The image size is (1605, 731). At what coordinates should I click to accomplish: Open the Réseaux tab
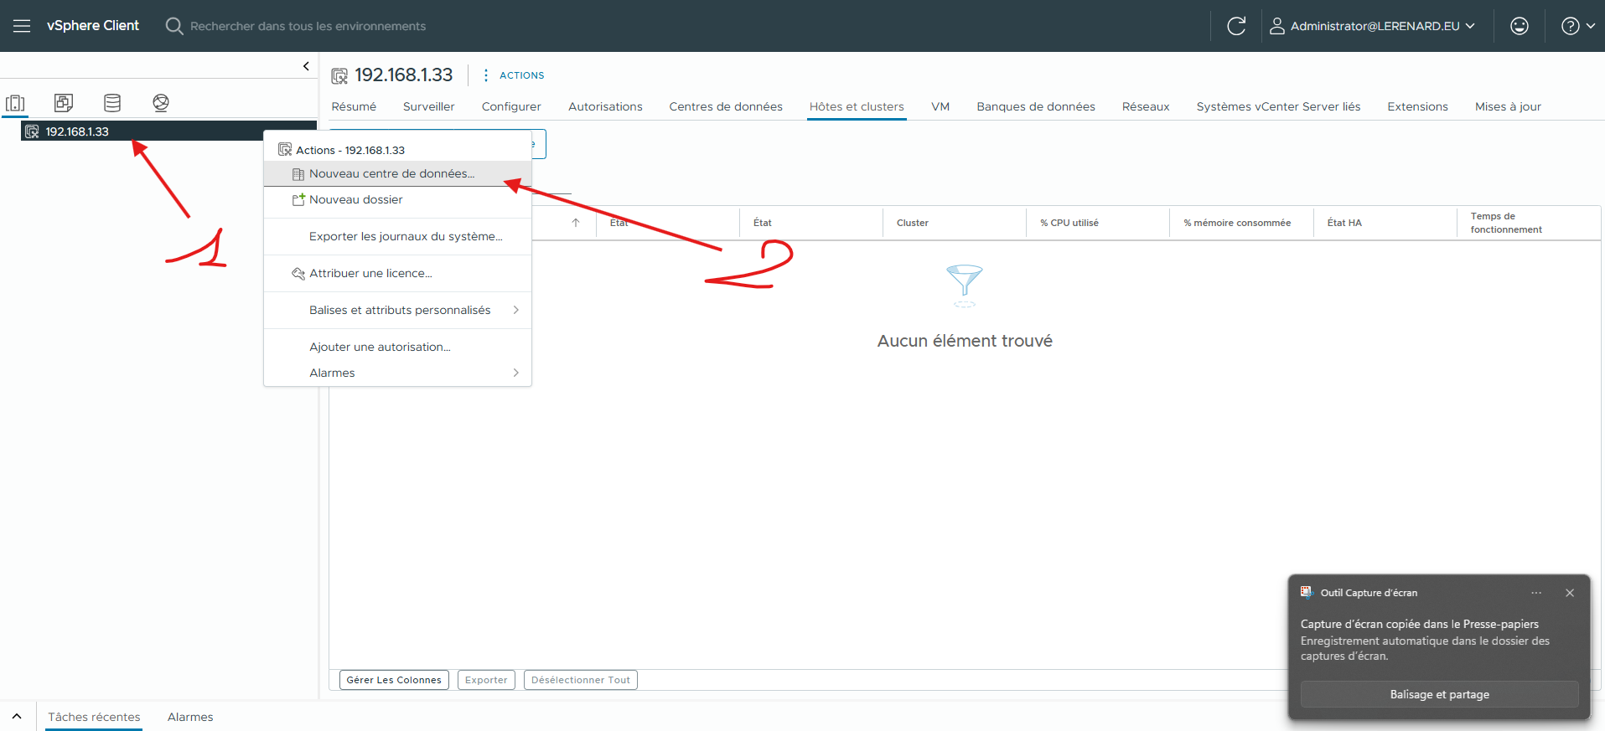click(1146, 106)
